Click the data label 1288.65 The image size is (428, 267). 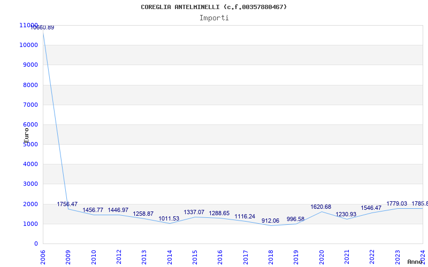(x=219, y=213)
